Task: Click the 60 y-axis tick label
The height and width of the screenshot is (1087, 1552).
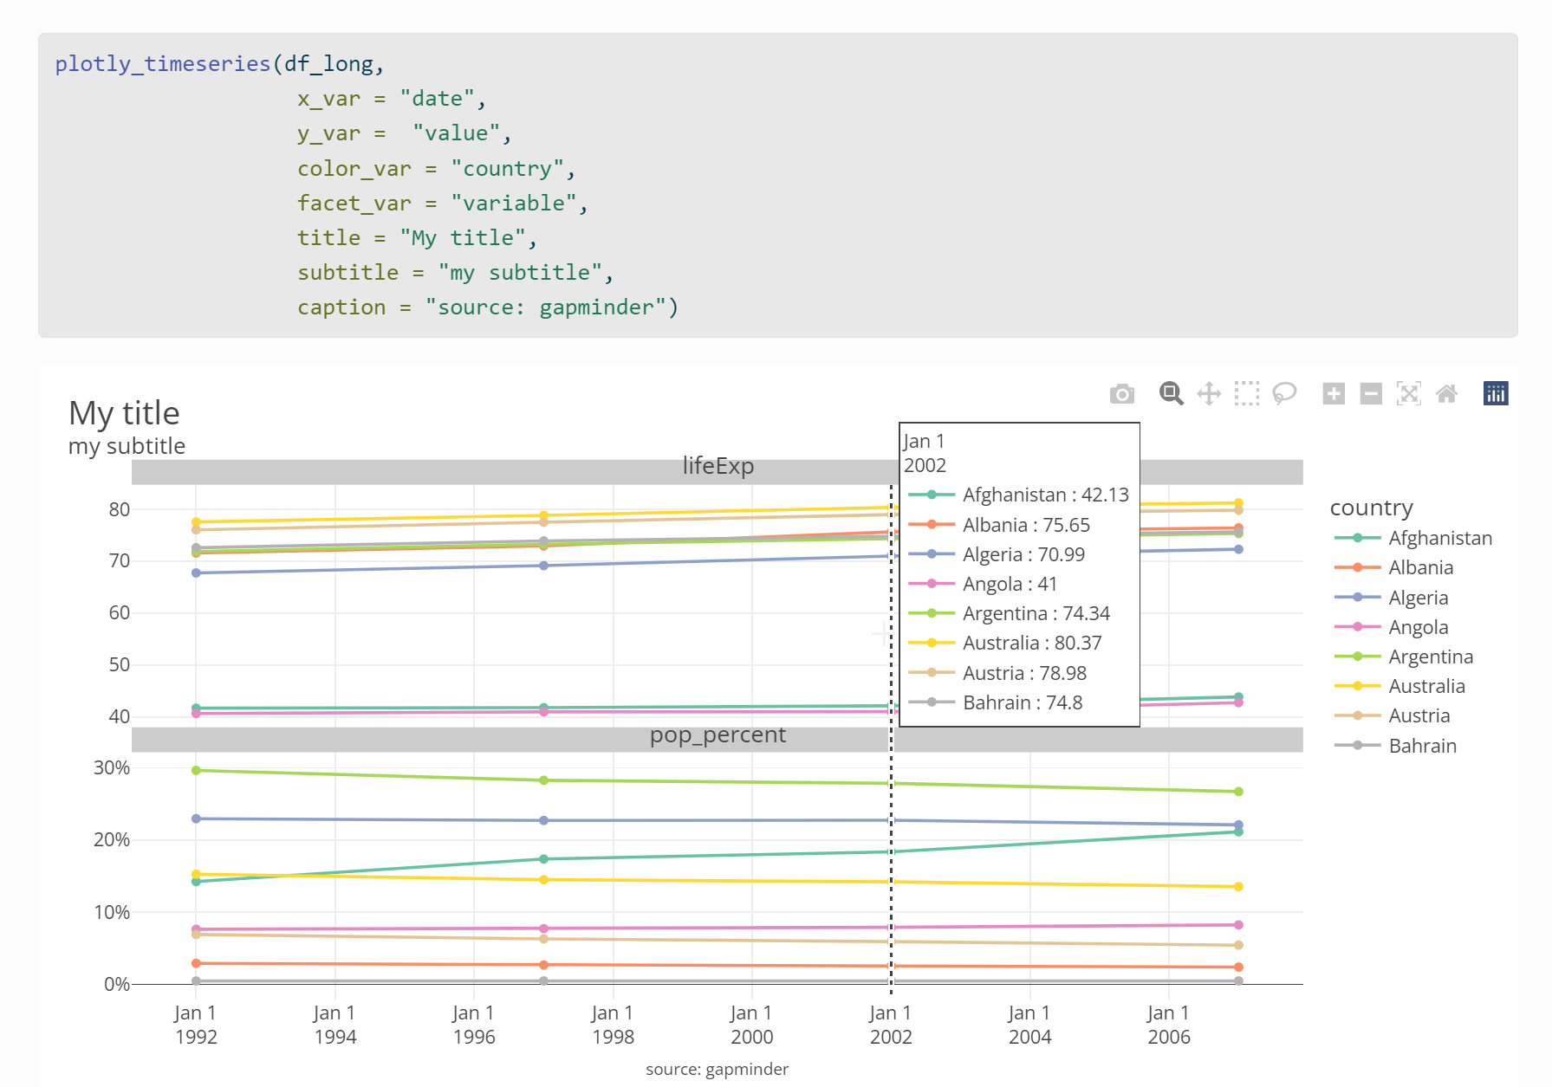Action: pos(120,613)
